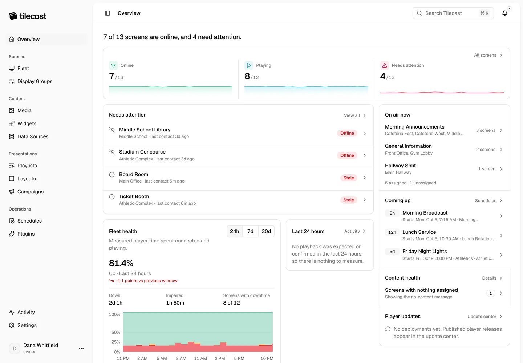Expand the Friday Night Lights chevron
This screenshot has width=523, height=363.
pos(501,255)
